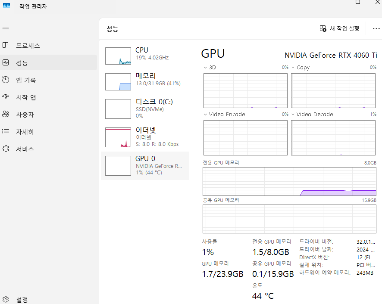Click the 설정 gear icon
The width and height of the screenshot is (382, 304).
[x=6, y=299]
